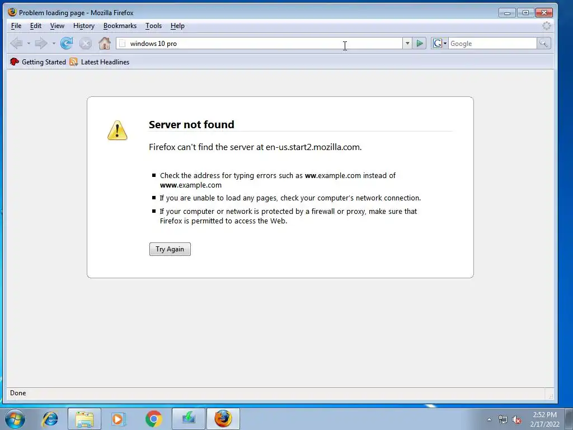Close the Firefox window

[544, 13]
